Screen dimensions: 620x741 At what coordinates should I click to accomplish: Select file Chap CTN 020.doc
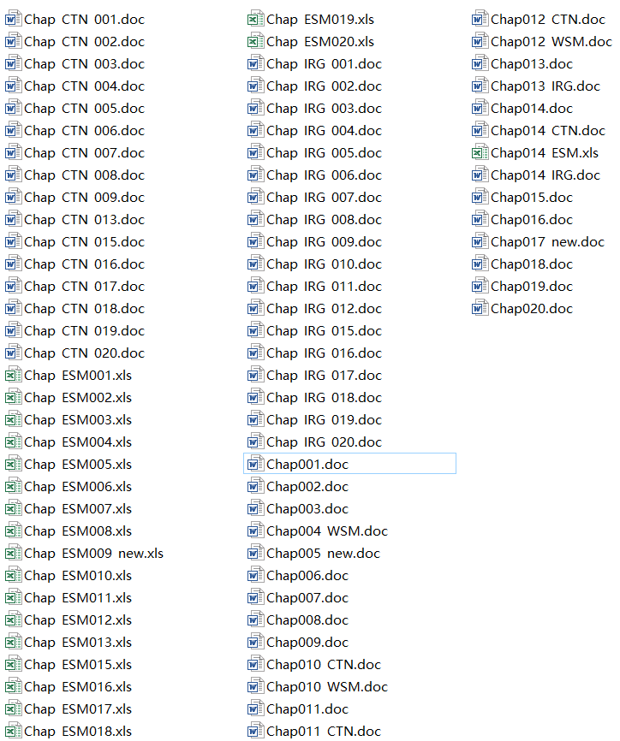pyautogui.click(x=75, y=353)
